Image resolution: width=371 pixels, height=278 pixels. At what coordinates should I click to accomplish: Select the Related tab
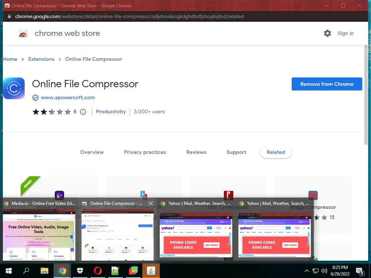(x=276, y=152)
